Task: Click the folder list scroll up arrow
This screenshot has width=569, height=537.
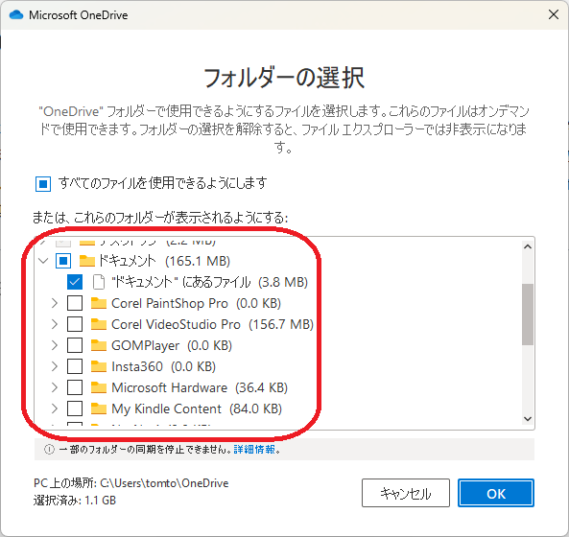Action: click(528, 247)
